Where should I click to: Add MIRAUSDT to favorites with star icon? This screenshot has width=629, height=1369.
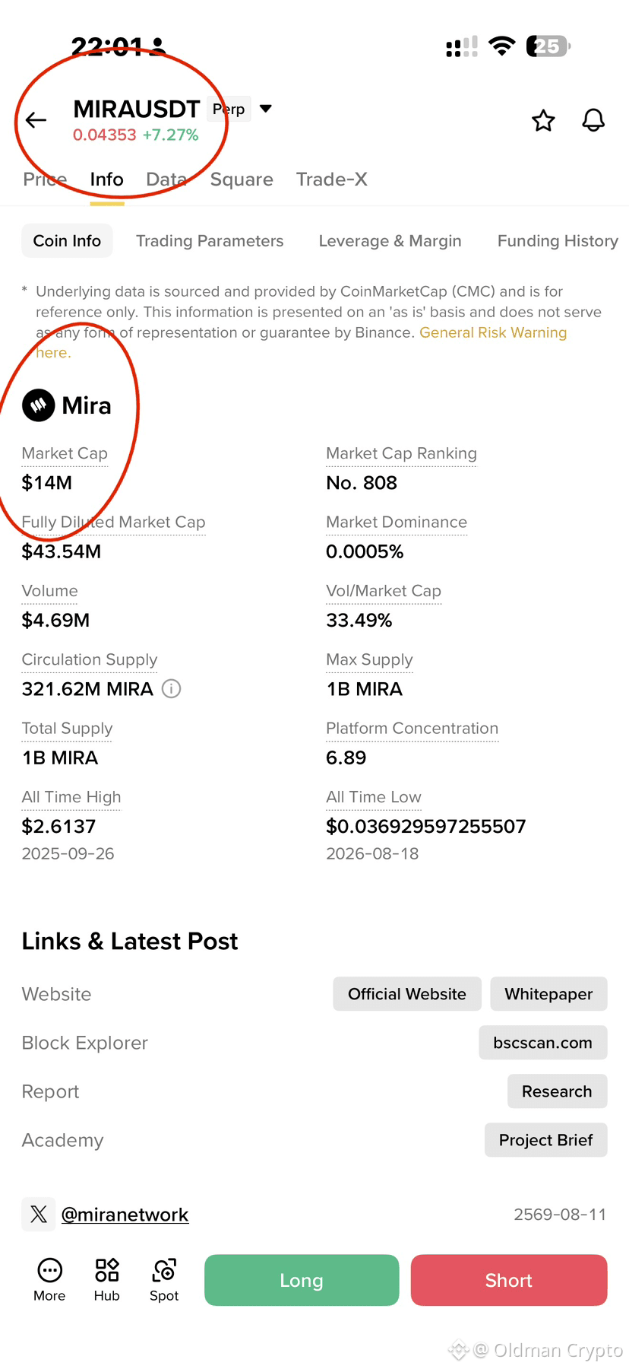pyautogui.click(x=543, y=120)
